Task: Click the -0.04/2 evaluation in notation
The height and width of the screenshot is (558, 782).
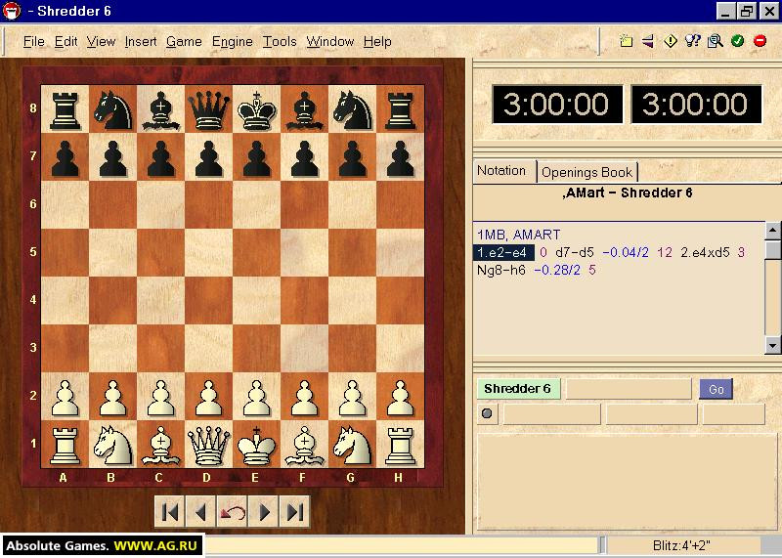Action: point(626,253)
